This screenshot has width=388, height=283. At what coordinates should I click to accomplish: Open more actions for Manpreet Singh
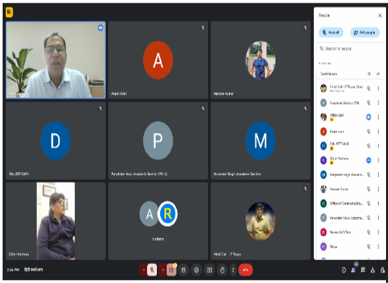(x=378, y=175)
